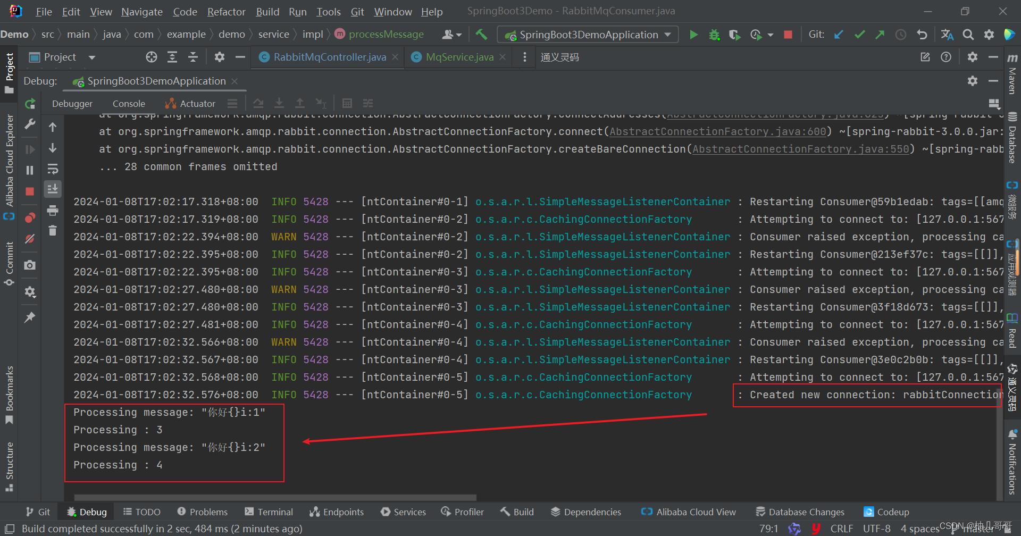Viewport: 1021px width, 536px height.
Task: Select opened file target icon in Project
Action: [x=152, y=57]
